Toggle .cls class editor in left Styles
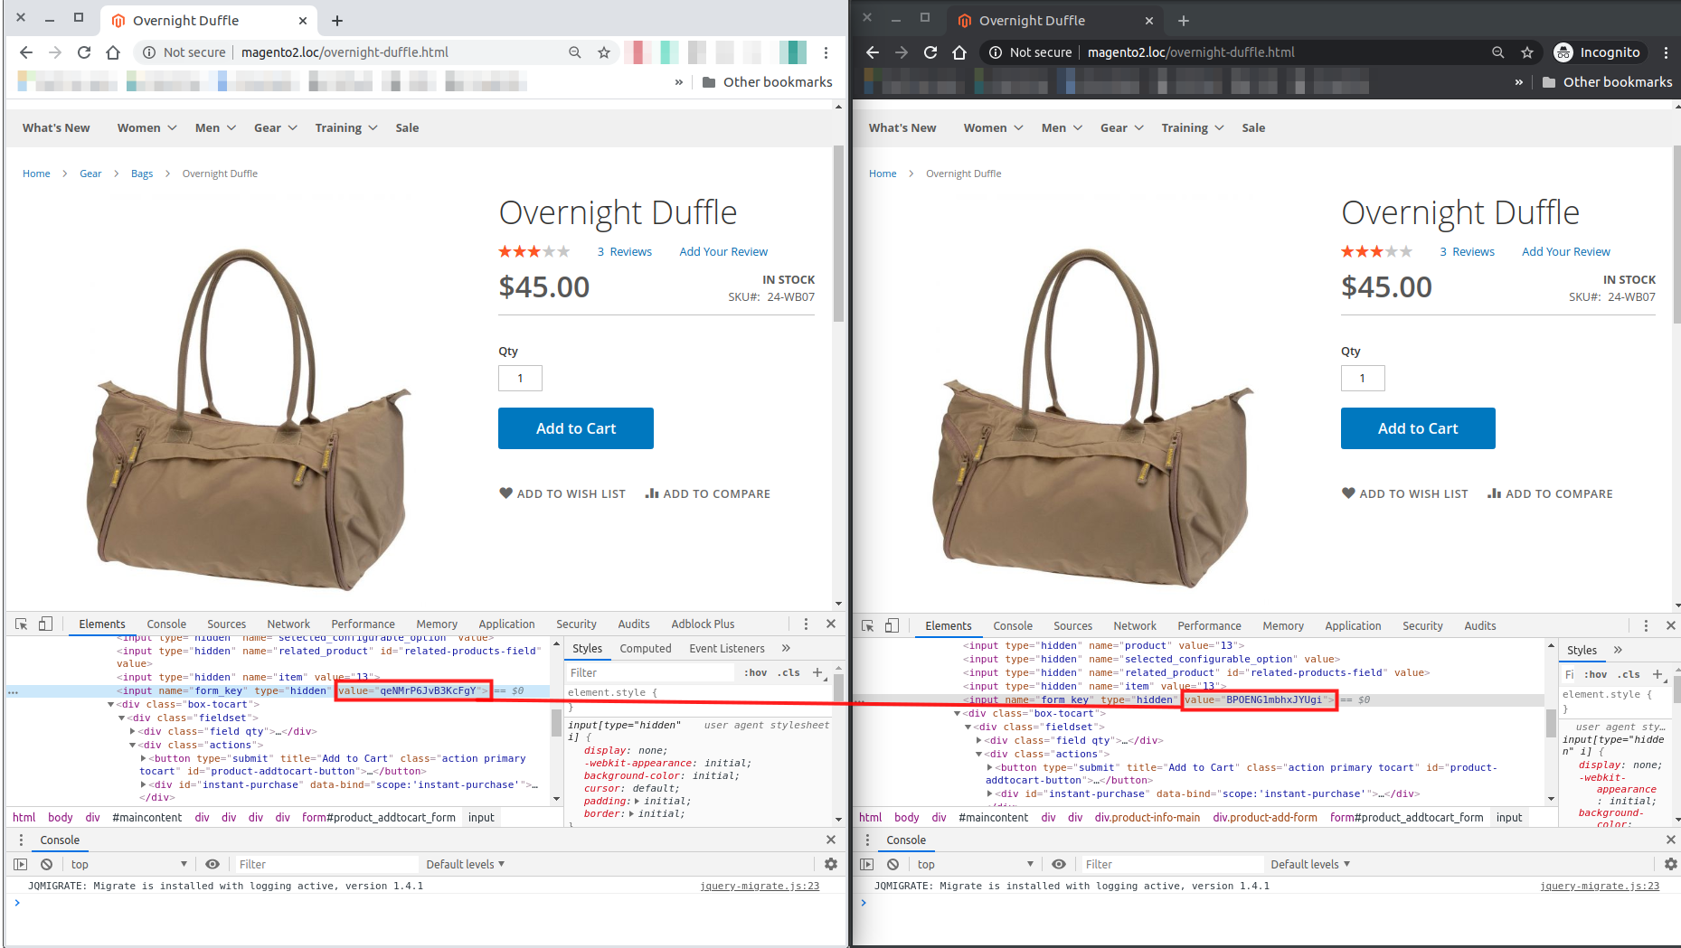 (x=789, y=672)
